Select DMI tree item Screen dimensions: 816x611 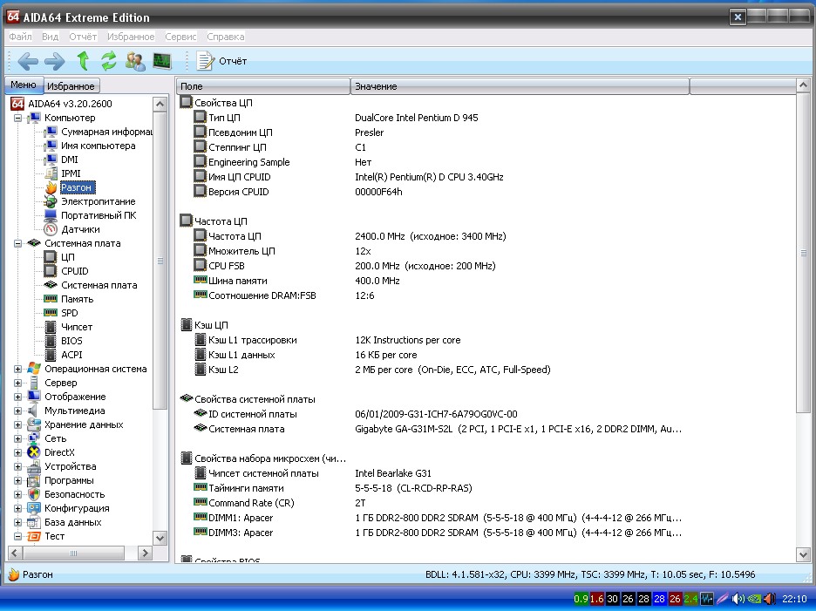(x=69, y=160)
